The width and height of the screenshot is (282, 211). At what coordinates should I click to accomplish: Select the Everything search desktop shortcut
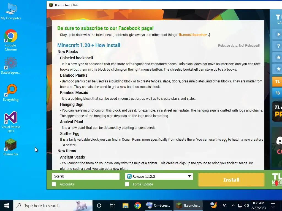tap(11, 93)
